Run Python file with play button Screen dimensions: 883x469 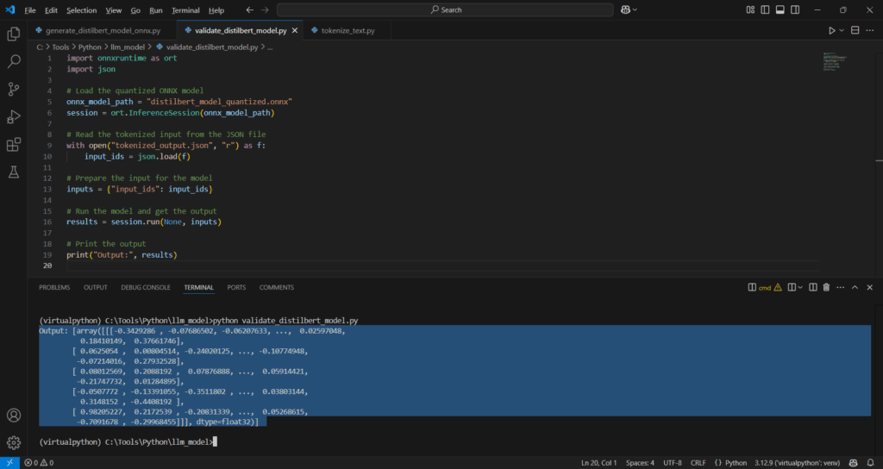[x=832, y=30]
